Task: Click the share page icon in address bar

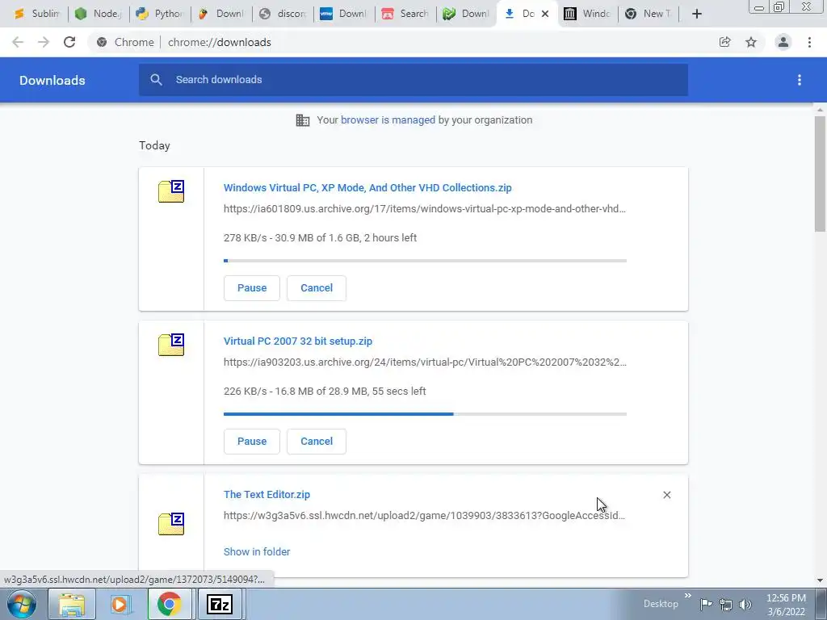Action: pyautogui.click(x=725, y=42)
